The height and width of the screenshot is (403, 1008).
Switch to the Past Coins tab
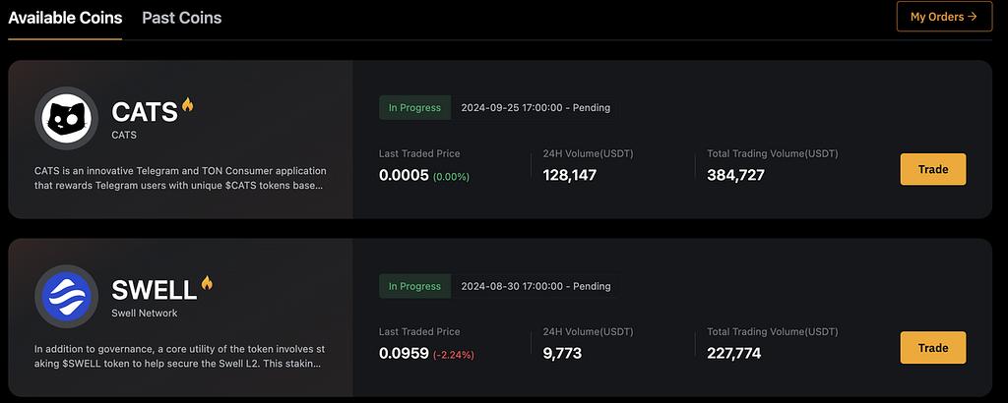181,18
